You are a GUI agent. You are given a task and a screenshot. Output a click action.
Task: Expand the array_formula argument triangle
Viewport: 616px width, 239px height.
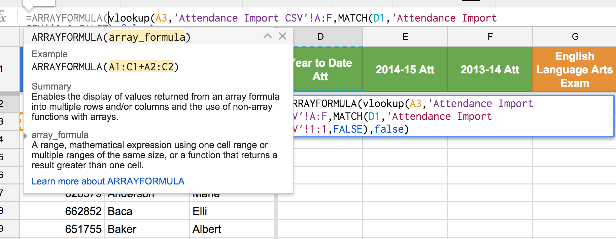click(x=26, y=136)
